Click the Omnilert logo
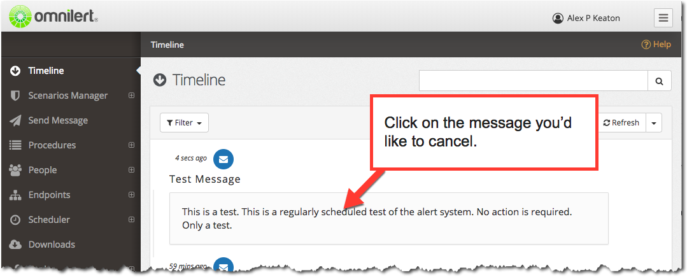This screenshot has height=277, width=687. pyautogui.click(x=53, y=17)
